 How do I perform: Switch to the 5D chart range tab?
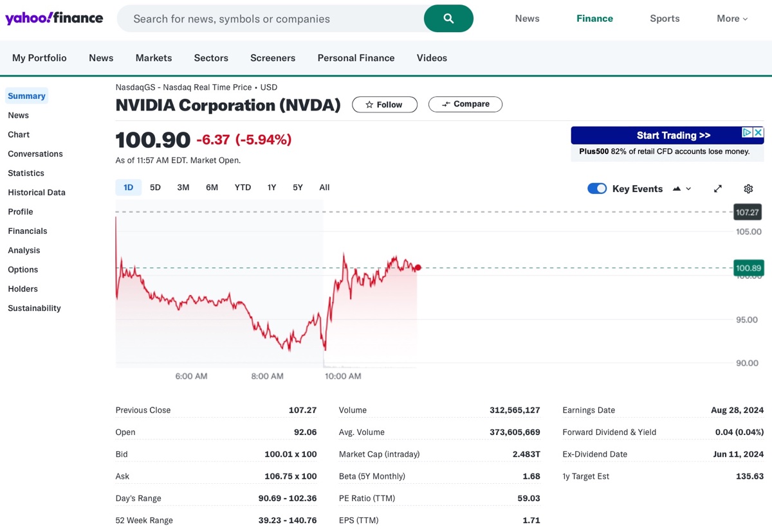tap(155, 187)
